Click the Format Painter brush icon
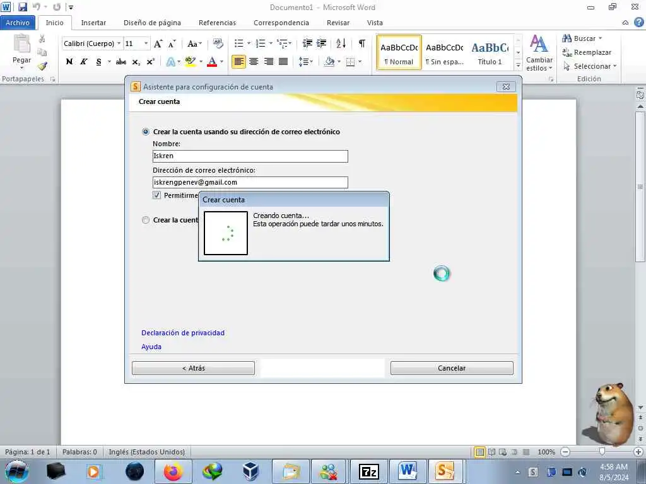Screen dimensions: 646x484 tap(42, 66)
